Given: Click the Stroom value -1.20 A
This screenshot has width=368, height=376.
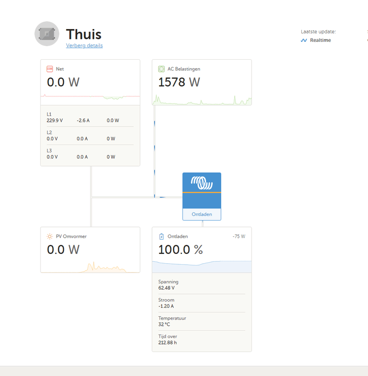Looking at the screenshot, I should (x=166, y=306).
